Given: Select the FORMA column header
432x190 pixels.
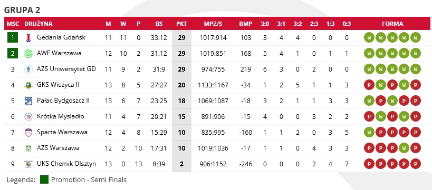Looking at the screenshot, I should pyautogui.click(x=392, y=24).
